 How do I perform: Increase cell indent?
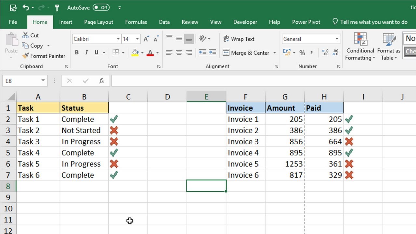click(212, 52)
